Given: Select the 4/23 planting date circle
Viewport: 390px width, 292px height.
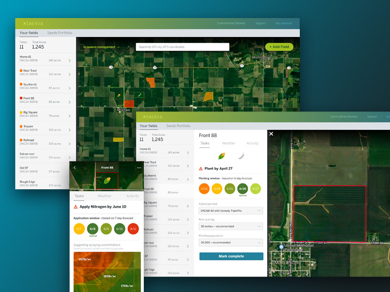Looking at the screenshot, I should [204, 189].
